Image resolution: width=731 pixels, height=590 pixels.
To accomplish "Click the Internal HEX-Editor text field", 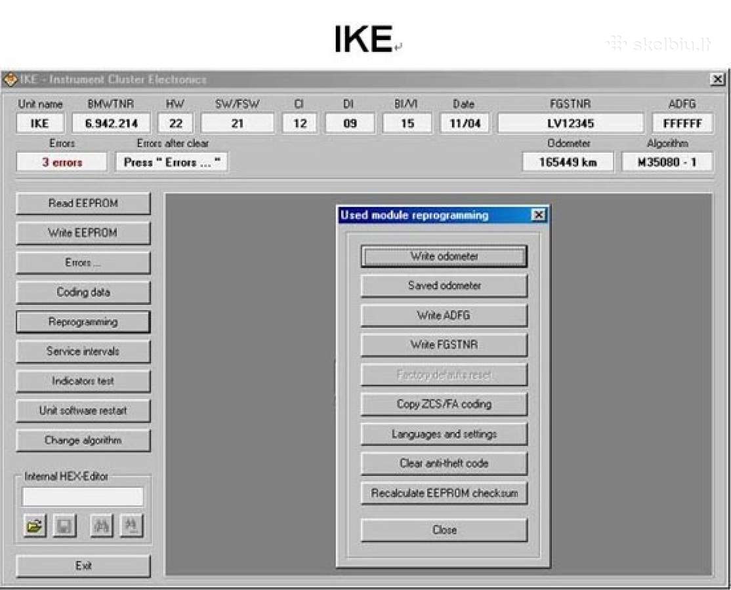I will coord(83,496).
